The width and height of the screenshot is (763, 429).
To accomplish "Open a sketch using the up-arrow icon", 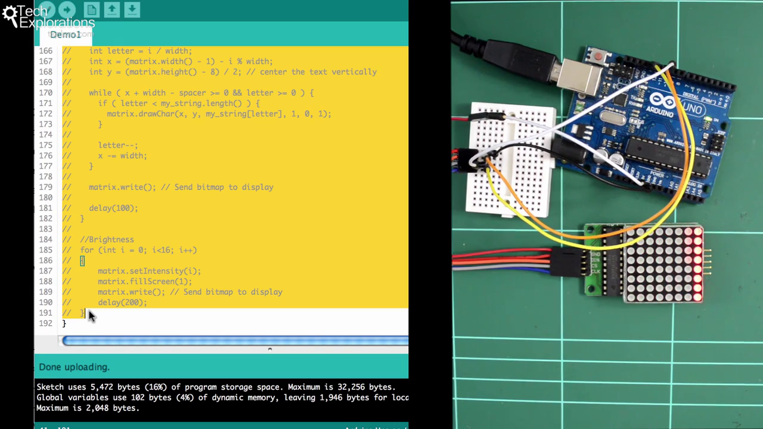I will click(111, 9).
